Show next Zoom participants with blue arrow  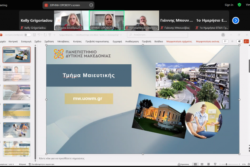236,20
